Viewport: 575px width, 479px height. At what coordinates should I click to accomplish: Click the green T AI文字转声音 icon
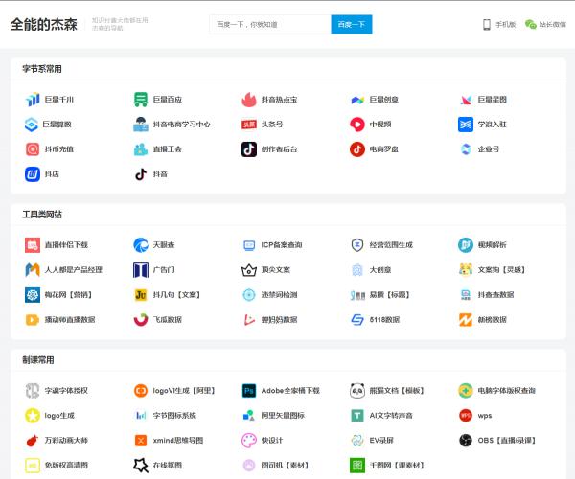click(357, 415)
